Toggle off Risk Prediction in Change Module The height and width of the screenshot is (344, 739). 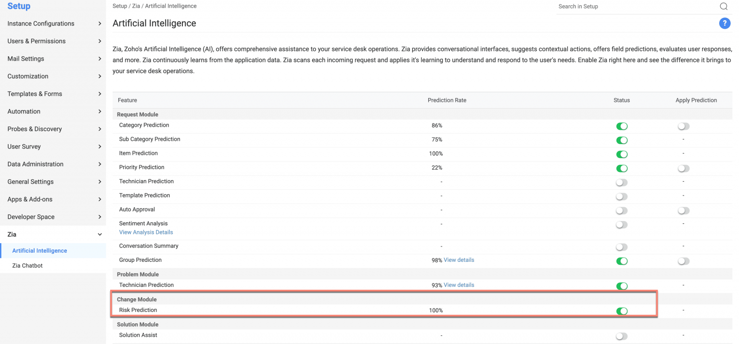[622, 311]
